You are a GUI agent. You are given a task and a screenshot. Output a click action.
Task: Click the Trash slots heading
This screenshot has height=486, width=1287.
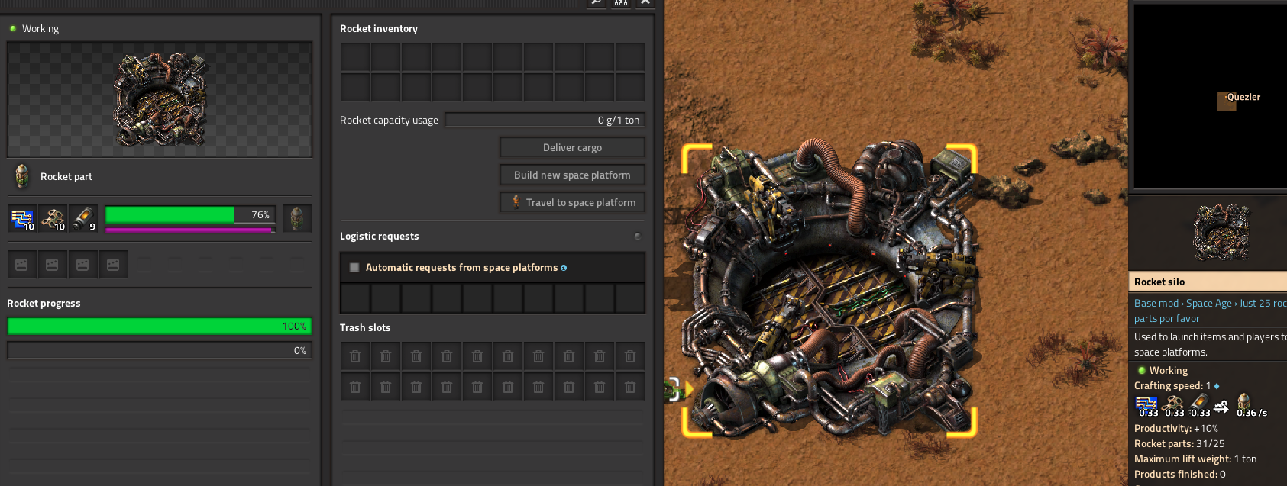click(x=365, y=327)
